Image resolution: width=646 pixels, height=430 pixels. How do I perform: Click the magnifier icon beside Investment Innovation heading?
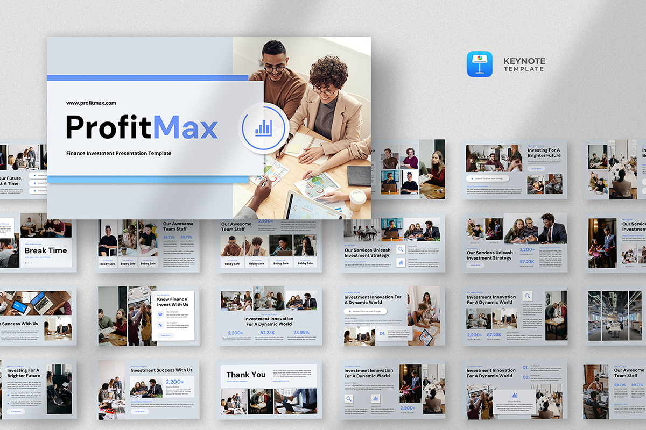tap(528, 296)
